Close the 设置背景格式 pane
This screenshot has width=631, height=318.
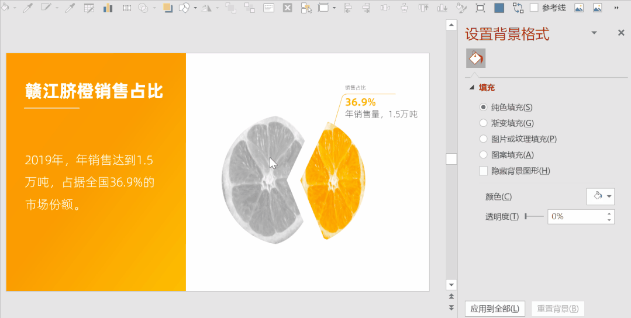[621, 33]
